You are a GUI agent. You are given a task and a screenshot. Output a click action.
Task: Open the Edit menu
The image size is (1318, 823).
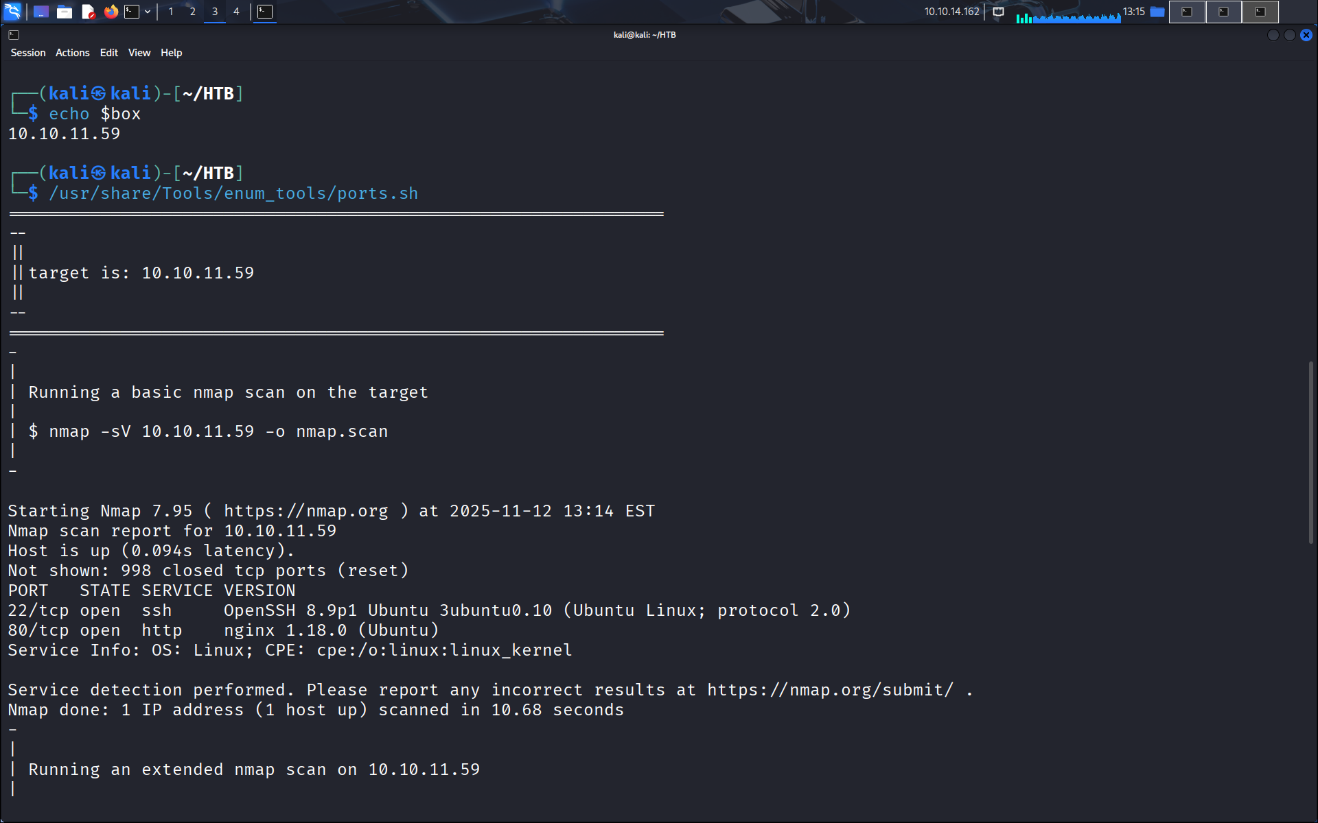(108, 53)
